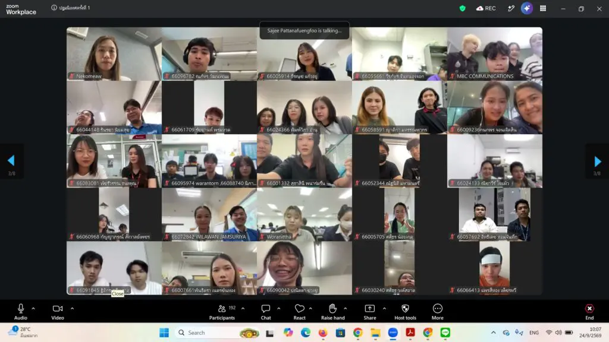Click the REC recording indicator

[486, 8]
